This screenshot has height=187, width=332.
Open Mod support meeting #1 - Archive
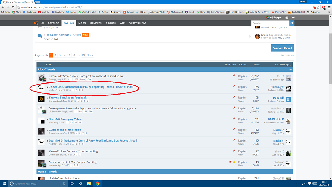click(63, 35)
